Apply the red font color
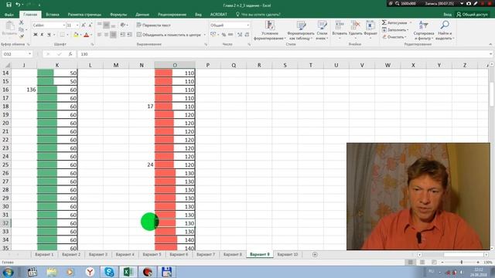The height and width of the screenshot is (278, 495). [x=86, y=35]
